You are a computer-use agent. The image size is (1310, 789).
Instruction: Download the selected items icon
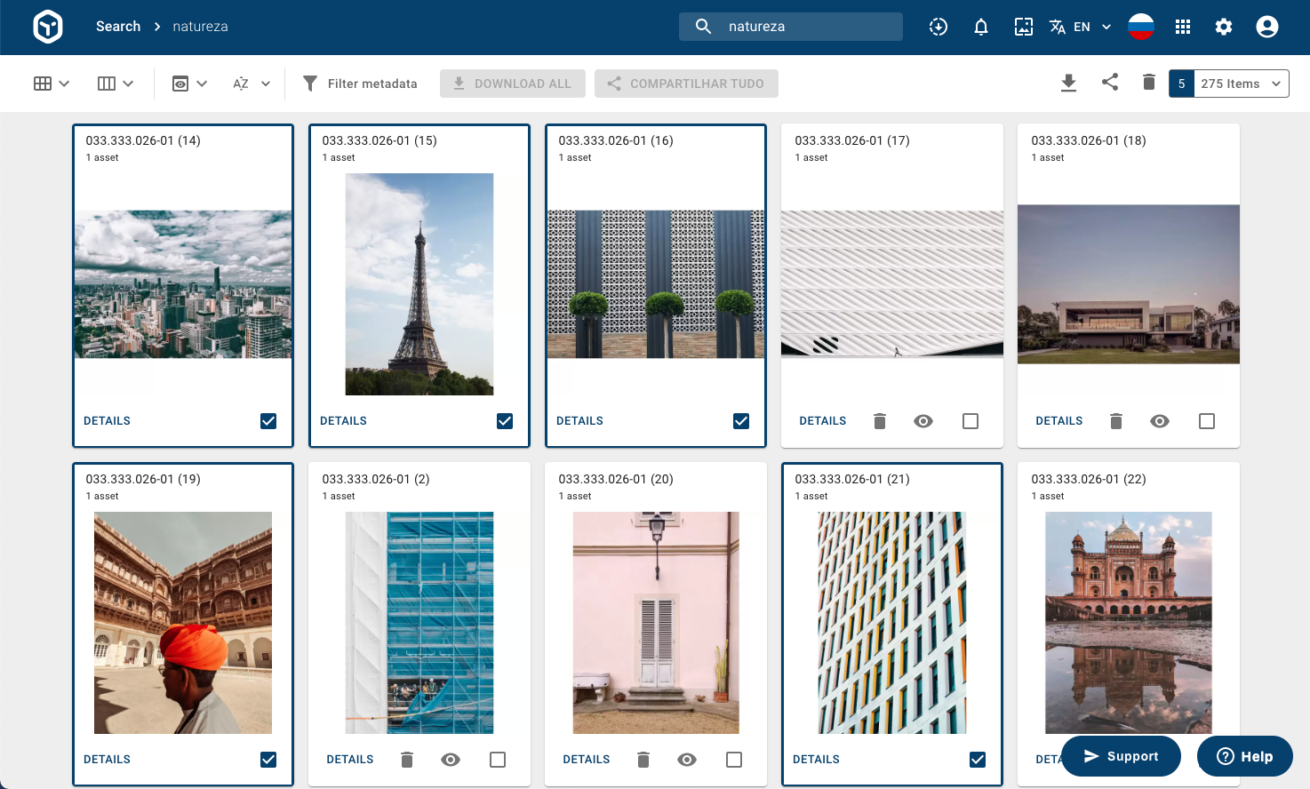click(1069, 83)
